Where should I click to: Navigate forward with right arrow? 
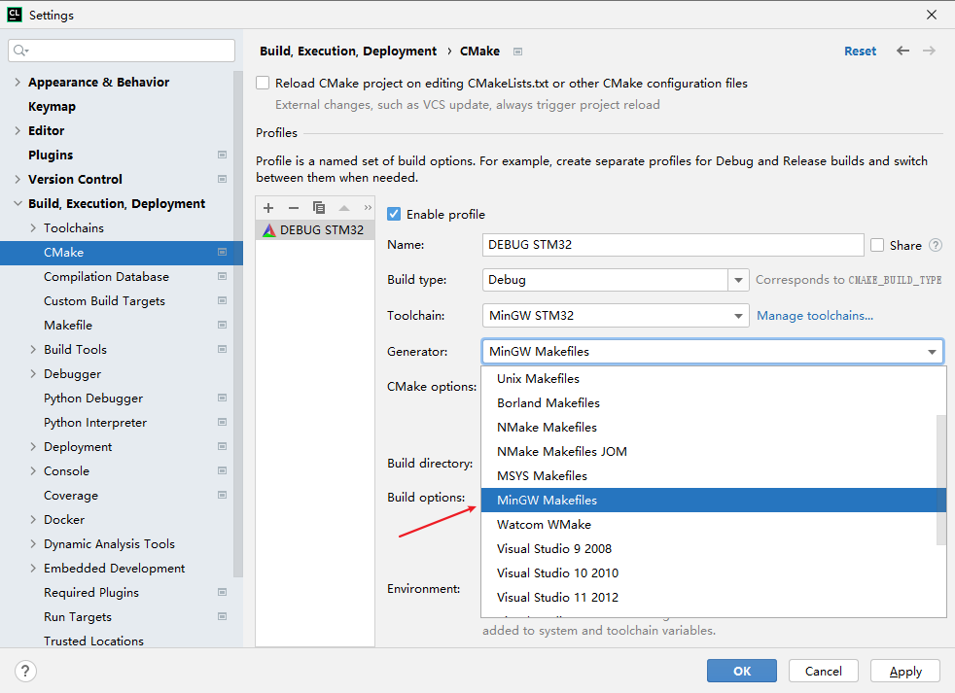pos(929,51)
